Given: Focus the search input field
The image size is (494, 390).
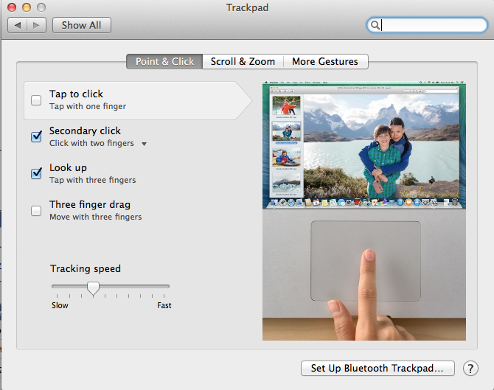Looking at the screenshot, I should pyautogui.click(x=428, y=25).
